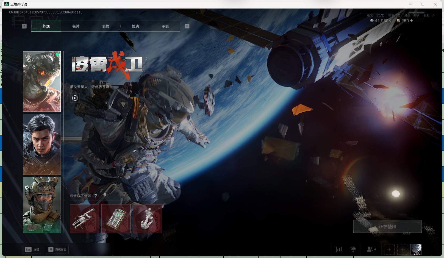
Task: Play the 凌霄戍卫 skin preview video
Action: coord(75,98)
